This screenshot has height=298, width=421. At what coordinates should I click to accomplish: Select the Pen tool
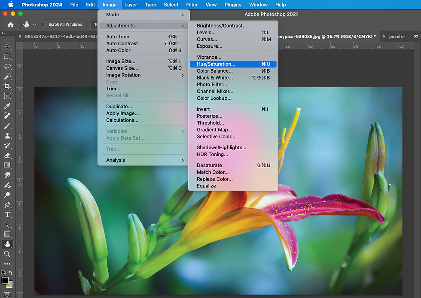coord(7,205)
